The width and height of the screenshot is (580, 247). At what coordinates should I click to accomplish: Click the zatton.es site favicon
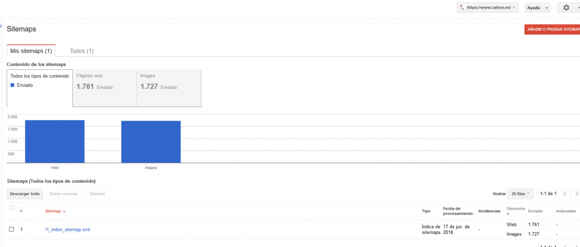(x=462, y=8)
